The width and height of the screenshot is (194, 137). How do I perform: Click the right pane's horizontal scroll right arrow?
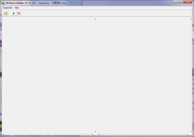coord(188,135)
